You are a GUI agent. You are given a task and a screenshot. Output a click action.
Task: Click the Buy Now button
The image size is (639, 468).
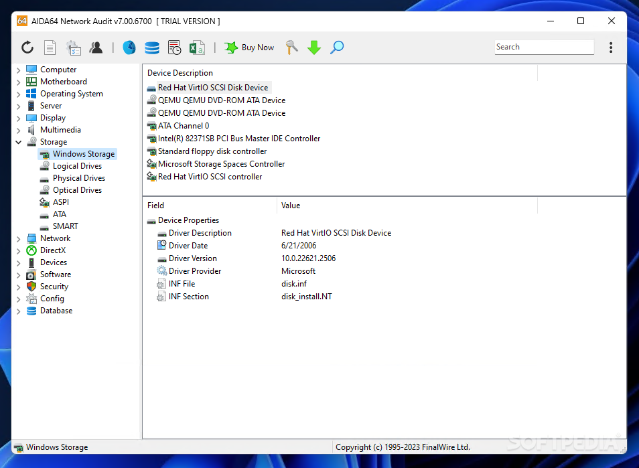pyautogui.click(x=249, y=48)
